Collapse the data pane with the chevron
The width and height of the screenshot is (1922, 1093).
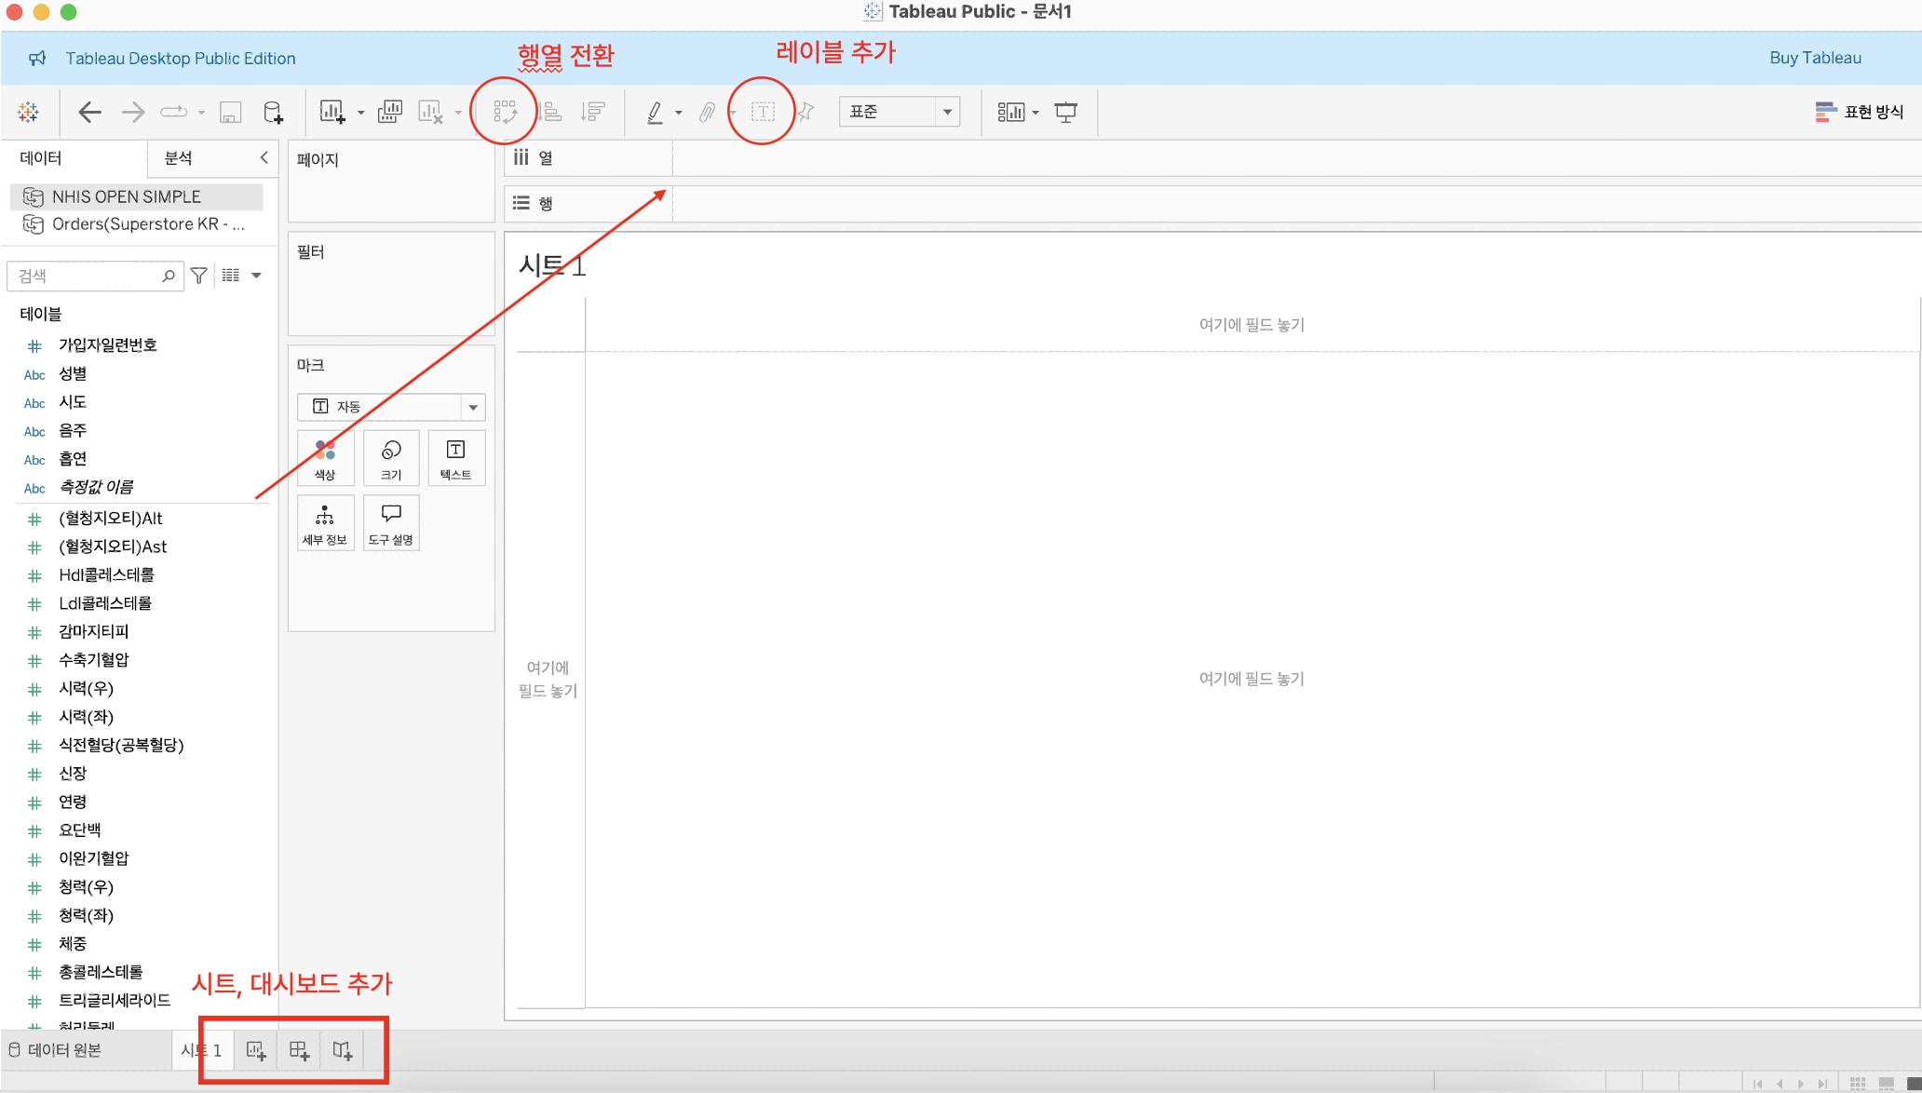(x=264, y=157)
